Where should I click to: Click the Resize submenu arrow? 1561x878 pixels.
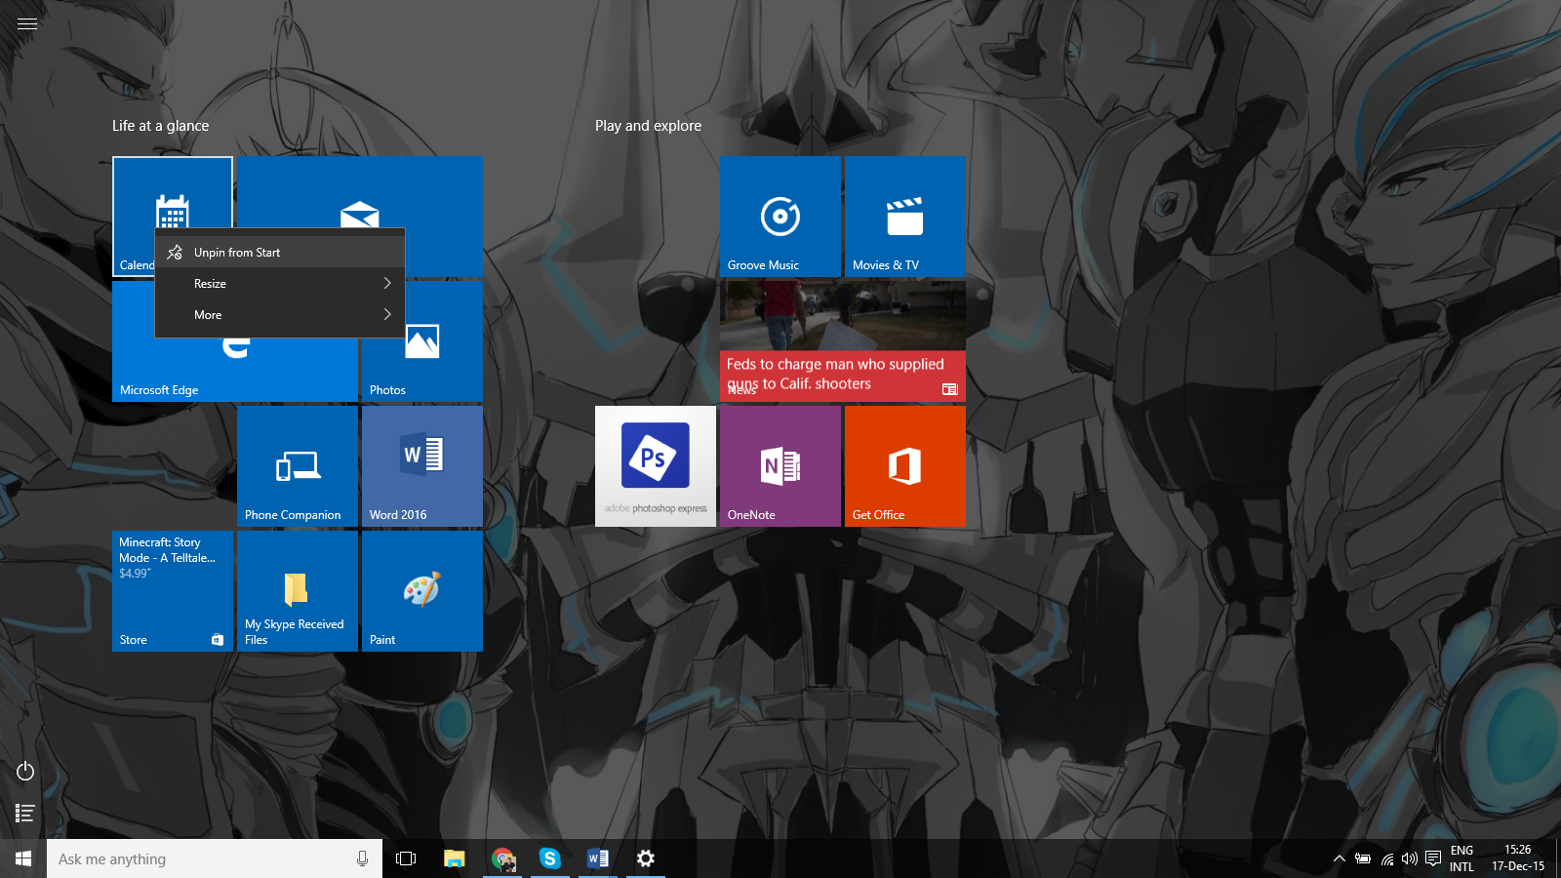(x=387, y=284)
